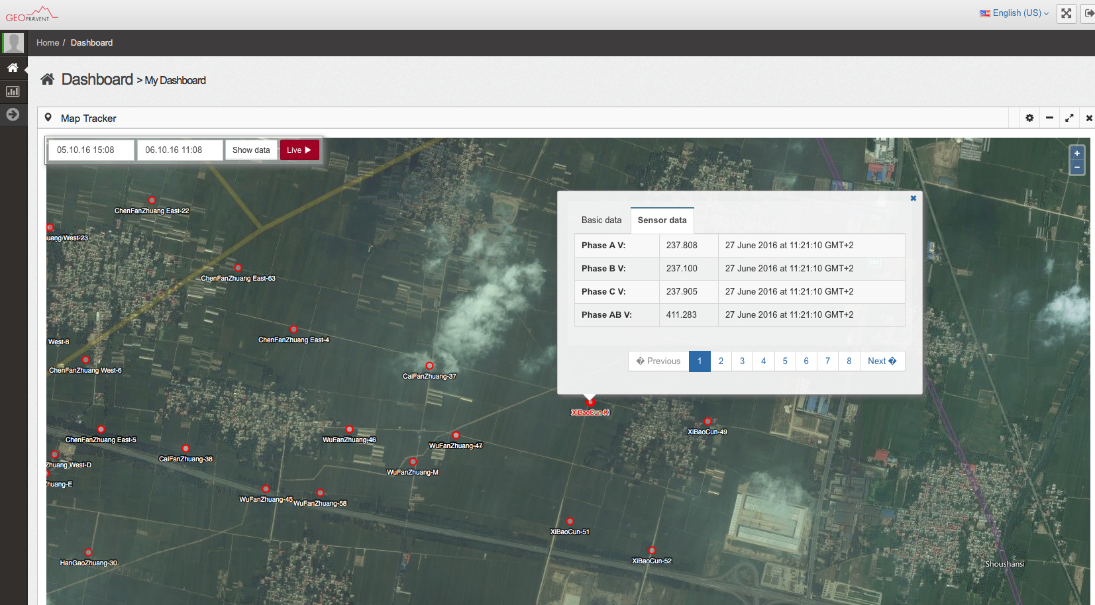This screenshot has height=605, width=1095.
Task: Click the Phase C V value 237.905
Action: [x=682, y=291]
